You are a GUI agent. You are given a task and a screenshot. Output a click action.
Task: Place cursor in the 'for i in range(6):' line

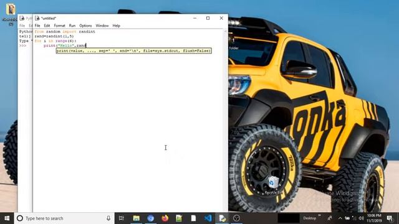click(x=55, y=41)
